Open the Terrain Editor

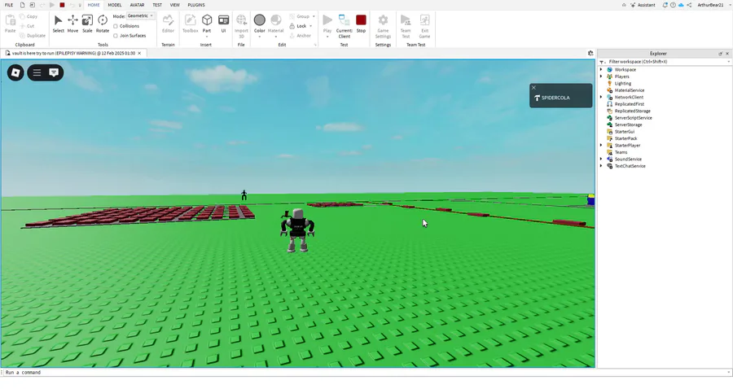click(168, 24)
